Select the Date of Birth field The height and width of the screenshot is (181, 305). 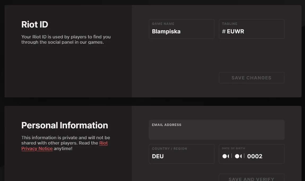[x=252, y=154]
